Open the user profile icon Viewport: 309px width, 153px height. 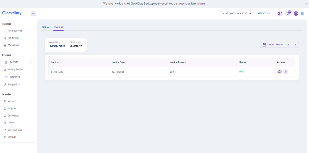[296, 14]
